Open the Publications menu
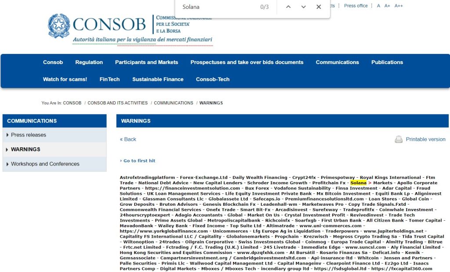 pos(387,62)
